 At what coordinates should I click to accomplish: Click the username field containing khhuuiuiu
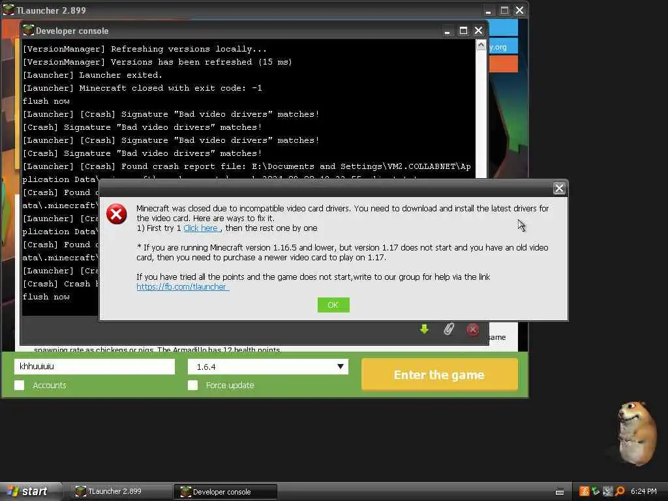(94, 367)
